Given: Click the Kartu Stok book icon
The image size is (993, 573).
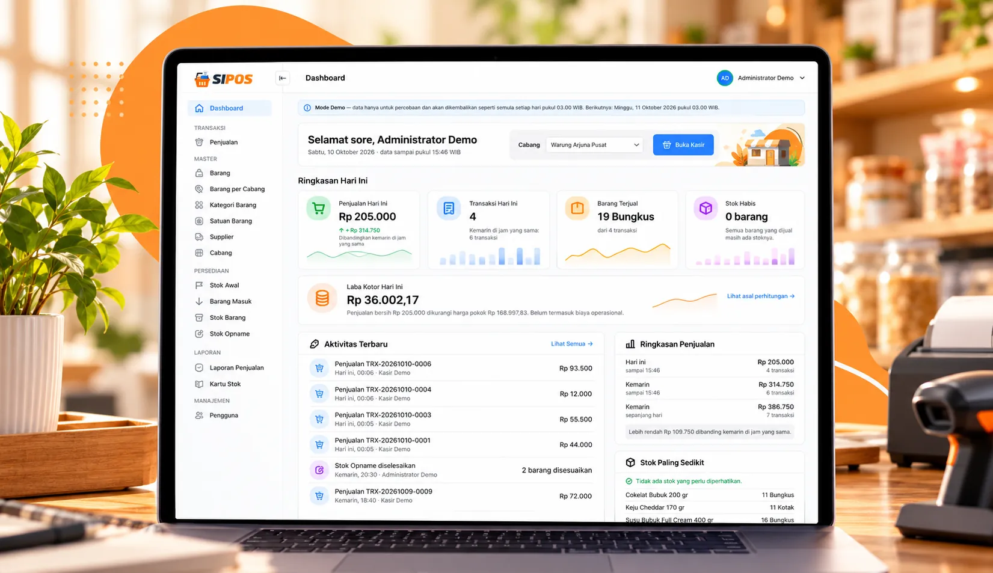Looking at the screenshot, I should point(199,384).
